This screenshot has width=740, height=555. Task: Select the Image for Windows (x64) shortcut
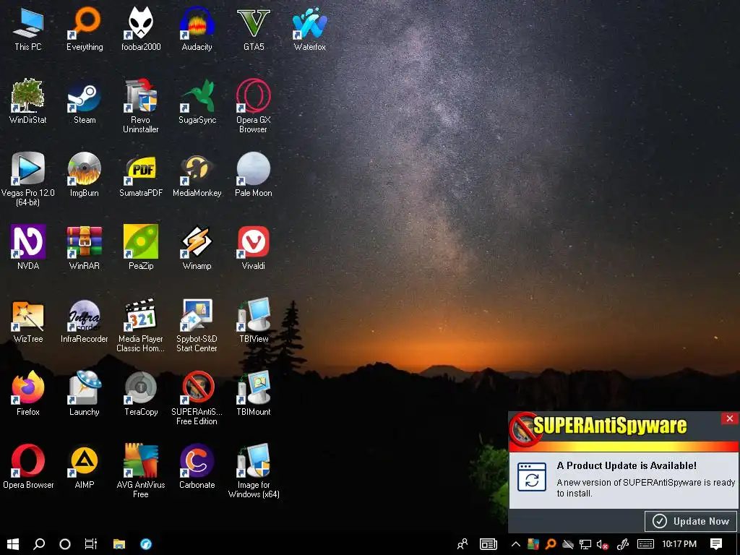click(x=254, y=471)
